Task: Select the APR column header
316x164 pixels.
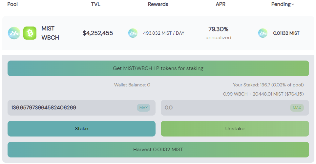Action: pos(221,4)
